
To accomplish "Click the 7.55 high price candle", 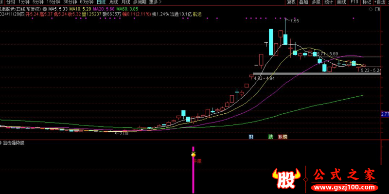I will coord(285,32).
